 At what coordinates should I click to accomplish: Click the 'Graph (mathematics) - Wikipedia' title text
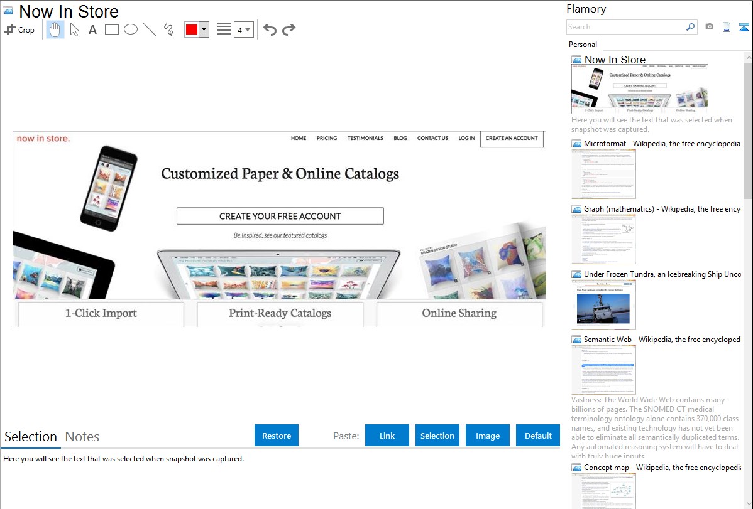click(x=662, y=209)
